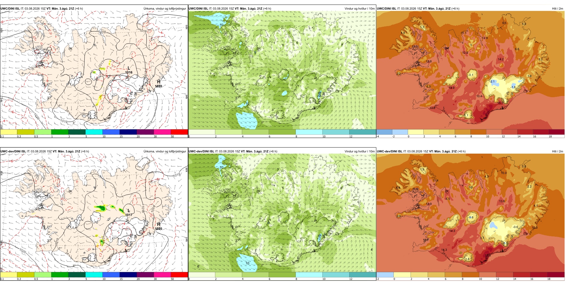The image size is (570, 285).
Task: Click the pale cyan 8 m/s swatch in the UWC-dev wind legend
Action: [309, 274]
